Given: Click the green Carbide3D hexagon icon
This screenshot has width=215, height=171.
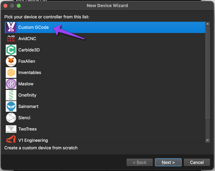Looking at the screenshot, I should point(11,50).
